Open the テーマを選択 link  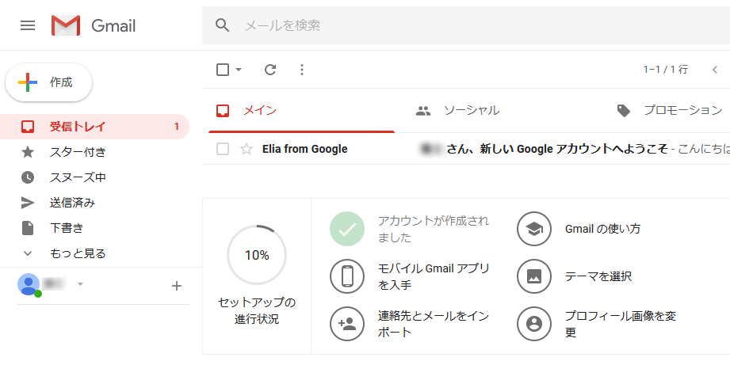(x=598, y=276)
